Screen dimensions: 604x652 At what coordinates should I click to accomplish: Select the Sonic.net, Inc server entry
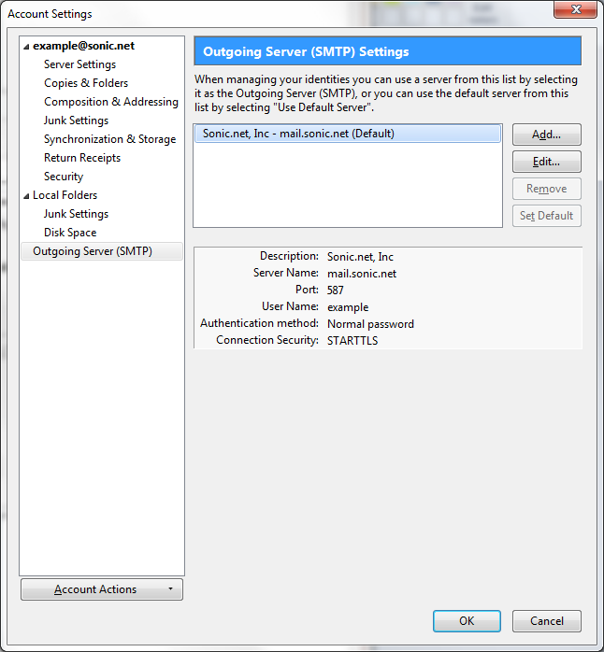(298, 134)
